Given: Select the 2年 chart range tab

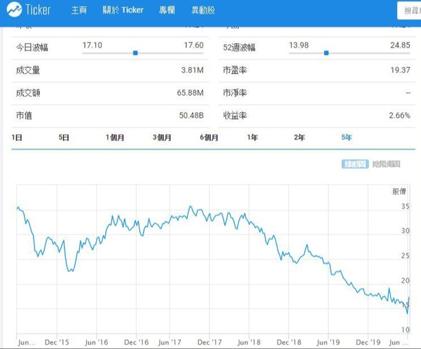Looking at the screenshot, I should click(300, 137).
